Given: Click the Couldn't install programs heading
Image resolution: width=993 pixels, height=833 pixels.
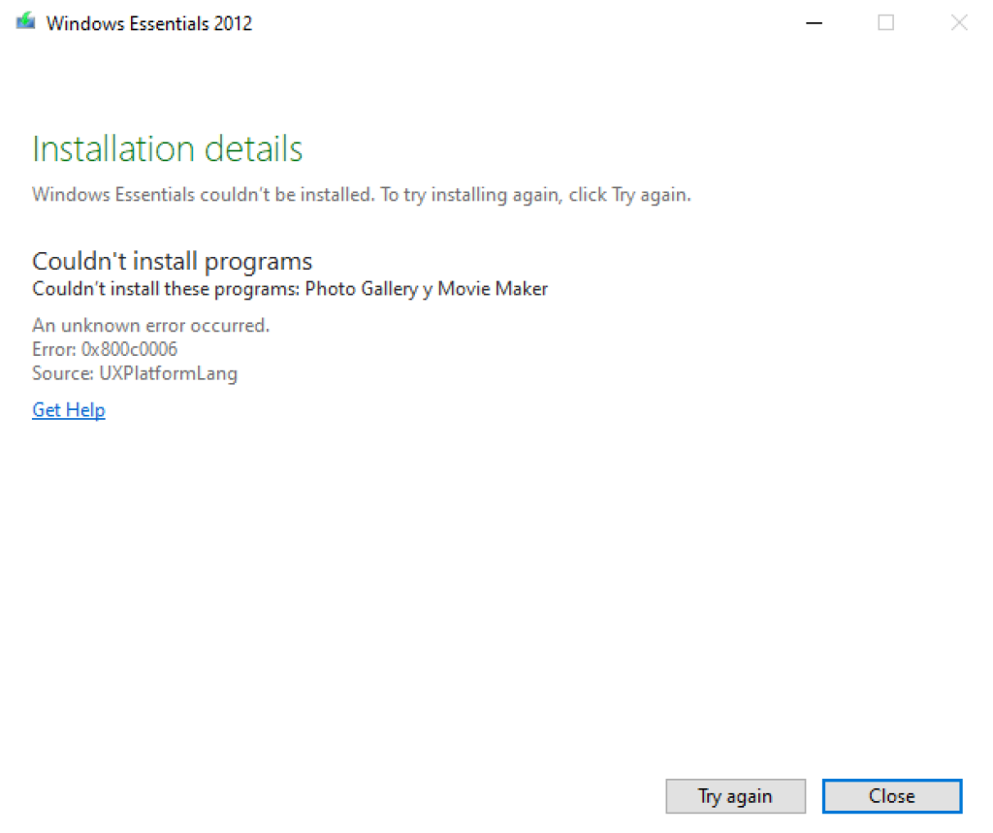Looking at the screenshot, I should coord(172,261).
